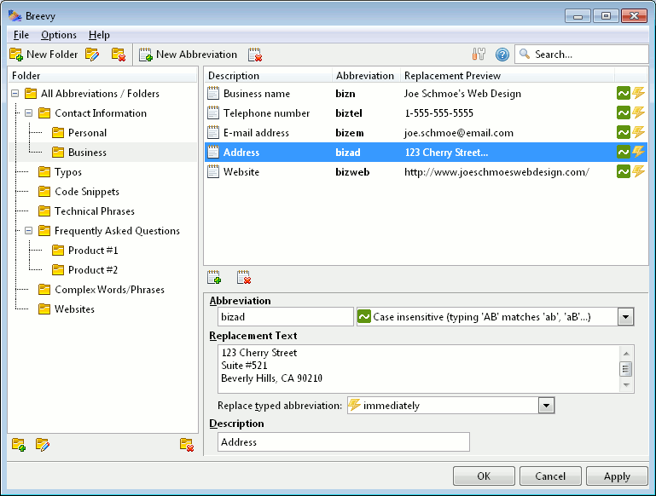656x496 pixels.
Task: Open the Replace typed abbreviation dropdown
Action: pyautogui.click(x=547, y=406)
